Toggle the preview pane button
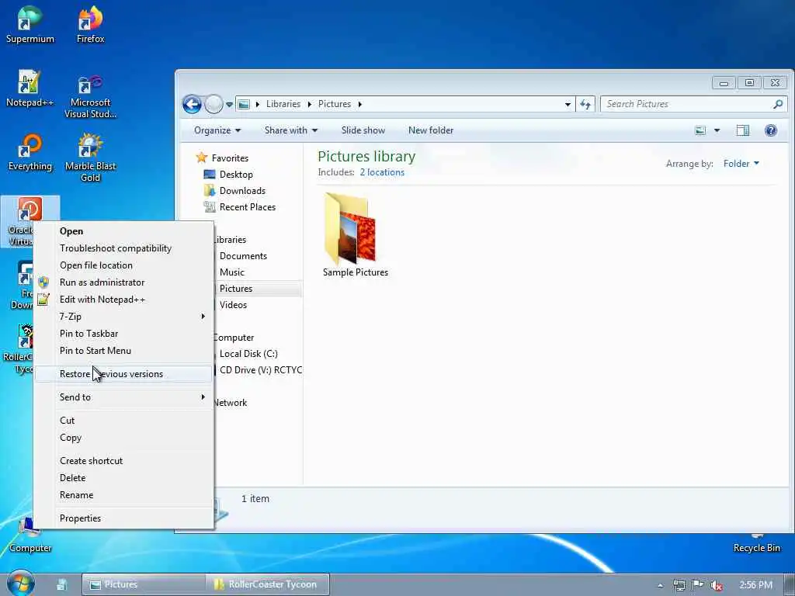The height and width of the screenshot is (596, 795). pos(743,130)
